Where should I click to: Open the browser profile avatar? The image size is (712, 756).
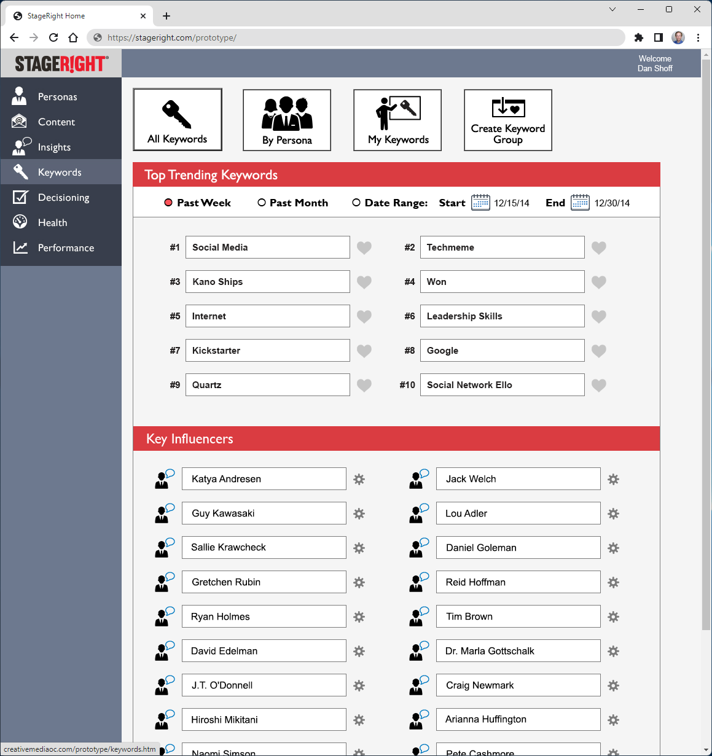(x=678, y=37)
